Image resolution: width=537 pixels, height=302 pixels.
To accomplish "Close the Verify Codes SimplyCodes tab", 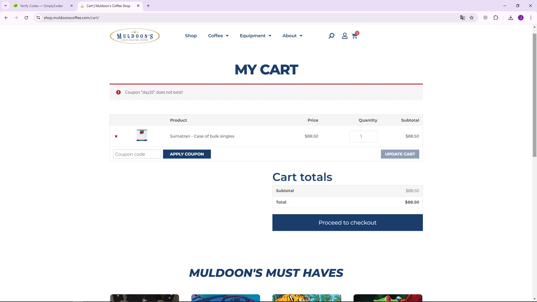I will (72, 6).
